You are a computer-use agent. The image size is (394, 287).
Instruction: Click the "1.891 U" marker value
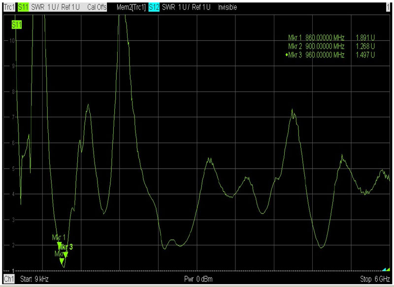[x=365, y=38]
